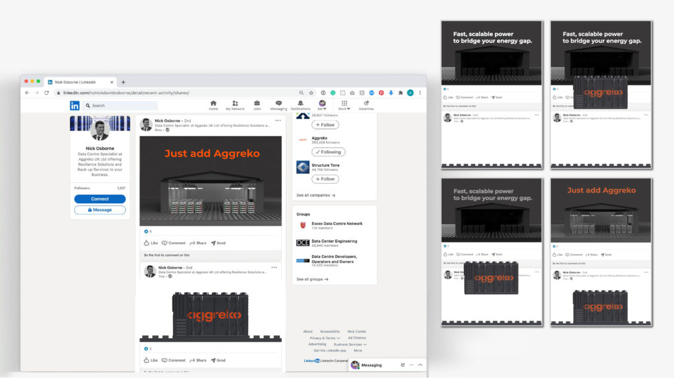Image resolution: width=674 pixels, height=379 pixels.
Task: Click the green Grammarly extension icon
Action: coord(332,93)
